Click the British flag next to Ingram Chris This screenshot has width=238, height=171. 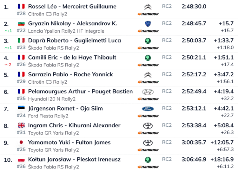tap(21, 125)
